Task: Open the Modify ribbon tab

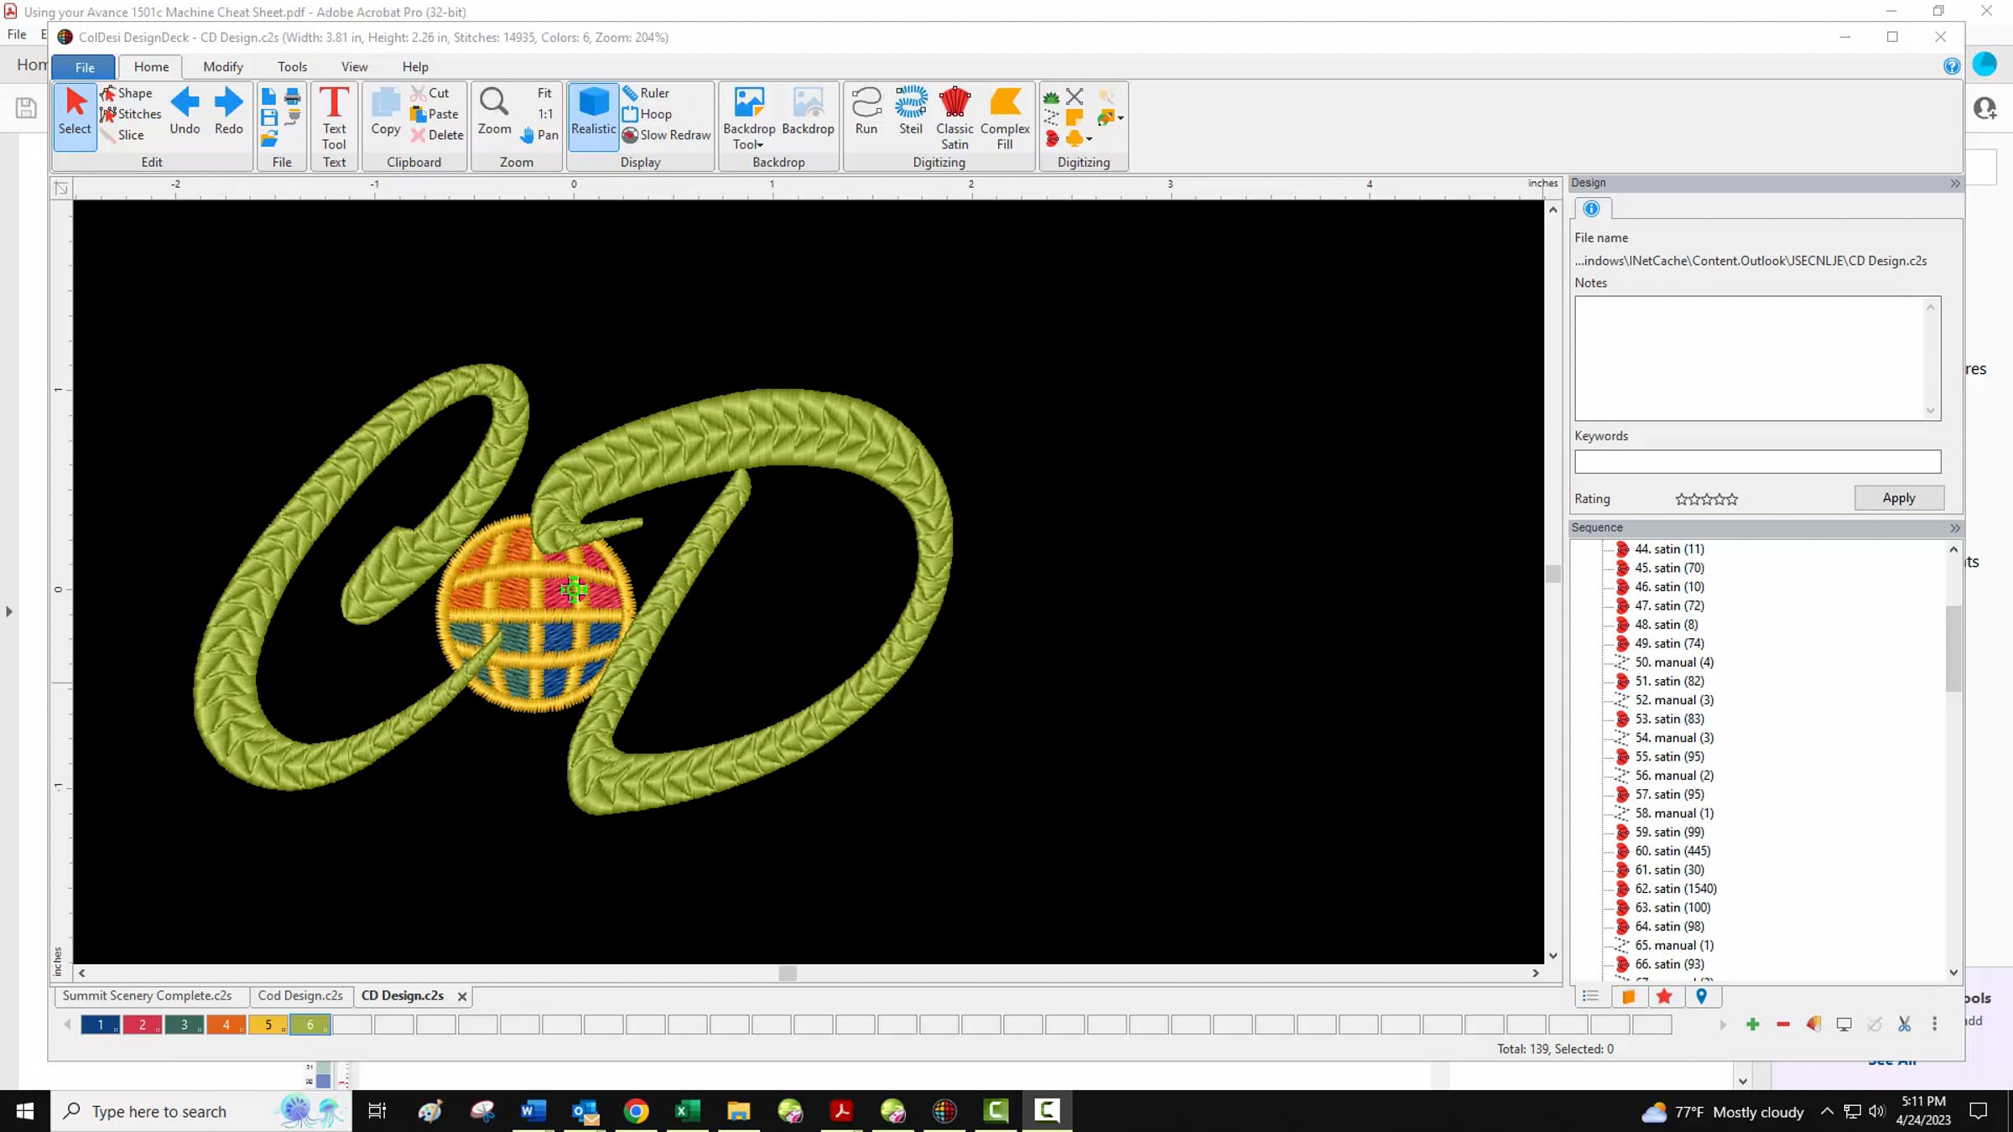Action: tap(223, 66)
